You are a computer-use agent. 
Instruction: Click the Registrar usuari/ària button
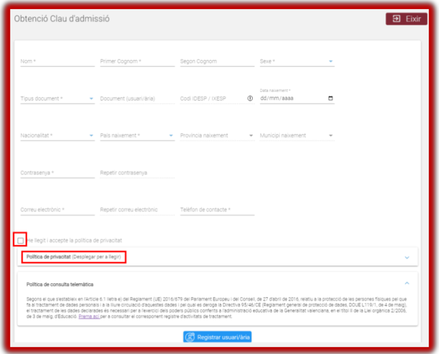click(217, 337)
